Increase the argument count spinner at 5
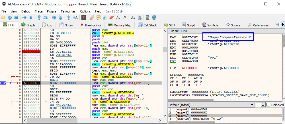This screenshot has height=124, width=285. coord(263,104)
